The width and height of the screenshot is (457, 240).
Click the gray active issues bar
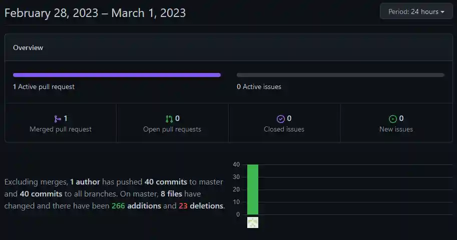340,75
